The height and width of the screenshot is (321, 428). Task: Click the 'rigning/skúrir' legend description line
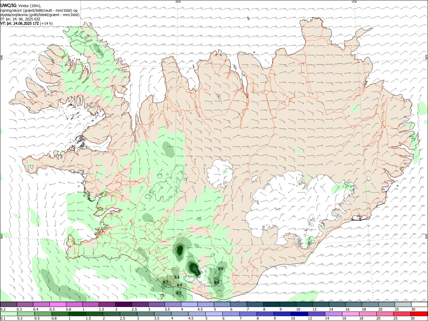click(39, 10)
